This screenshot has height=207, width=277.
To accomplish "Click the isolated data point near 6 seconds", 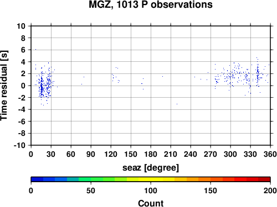I will click(x=35, y=49).
